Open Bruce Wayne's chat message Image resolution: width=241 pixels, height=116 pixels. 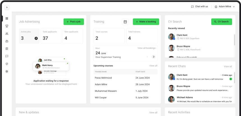200,88
